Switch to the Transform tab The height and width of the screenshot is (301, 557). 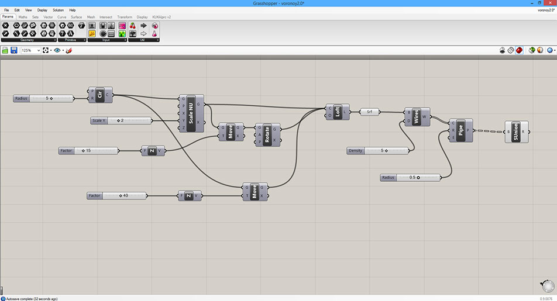pos(125,17)
